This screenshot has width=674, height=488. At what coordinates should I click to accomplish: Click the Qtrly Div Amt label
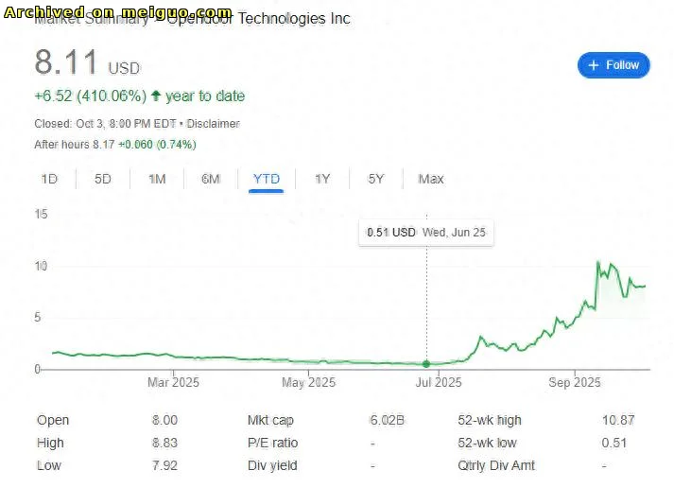pyautogui.click(x=496, y=465)
